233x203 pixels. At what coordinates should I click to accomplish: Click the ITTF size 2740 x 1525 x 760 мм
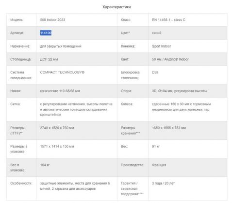pyautogui.click(x=57, y=128)
